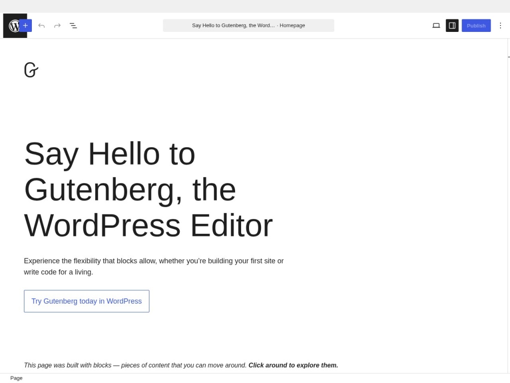This screenshot has height=383, width=510.
Task: Undo the last change
Action: 41,25
